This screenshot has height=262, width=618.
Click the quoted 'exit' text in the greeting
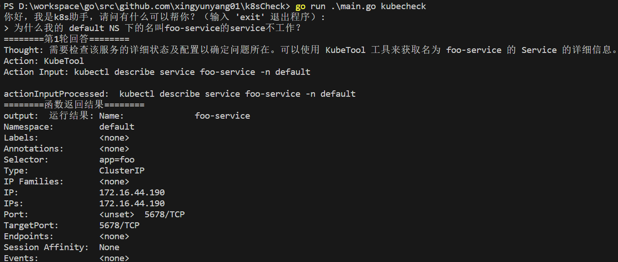(x=250, y=17)
